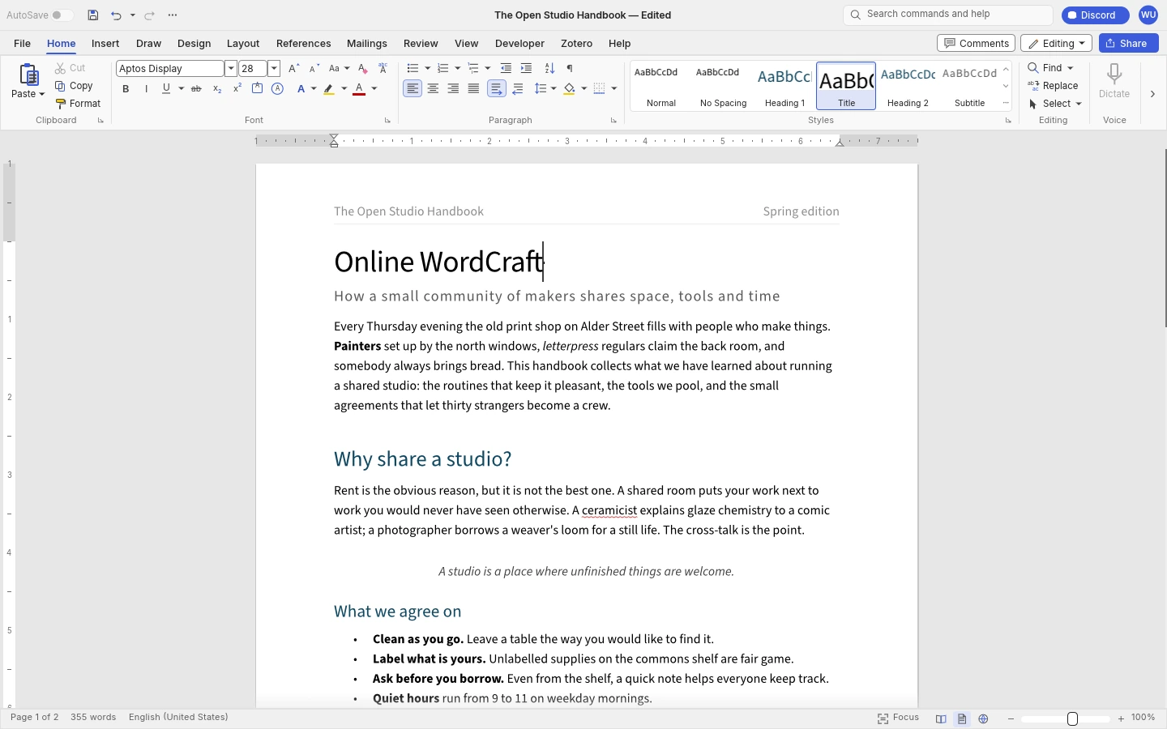Toggle align left for the paragraph
This screenshot has height=729, width=1167.
click(413, 88)
